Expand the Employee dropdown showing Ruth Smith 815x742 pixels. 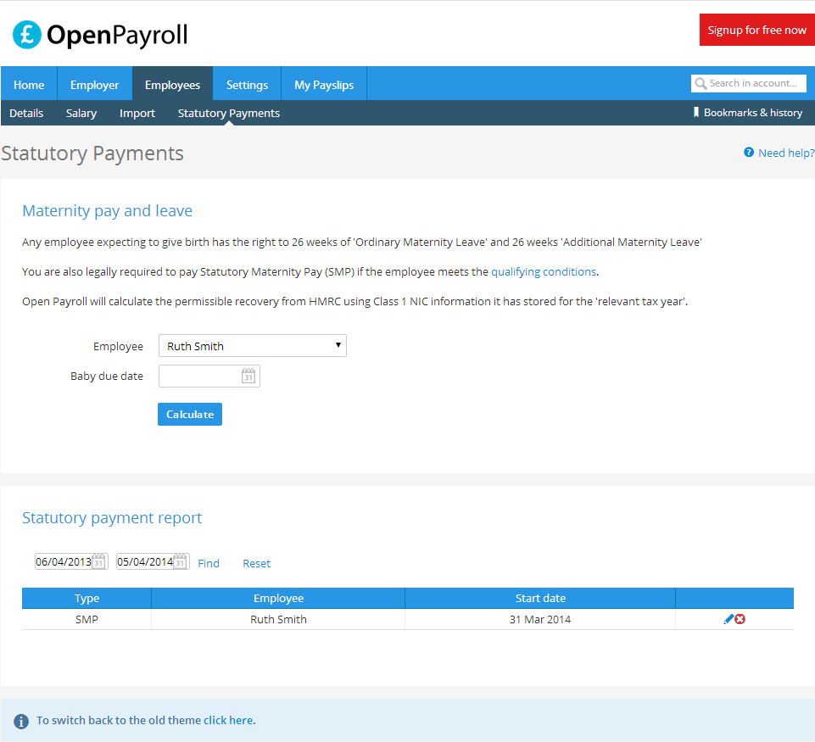point(253,345)
